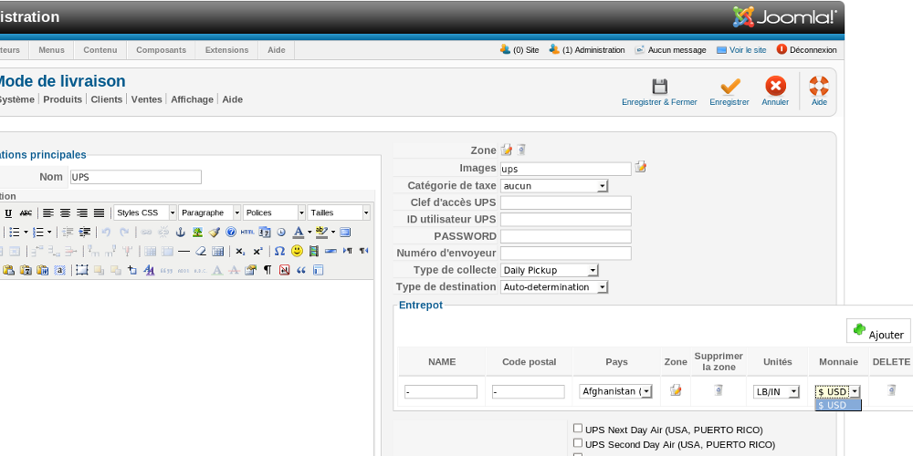Toggle underline formatting in the editor
This screenshot has width=913, height=456.
8,212
